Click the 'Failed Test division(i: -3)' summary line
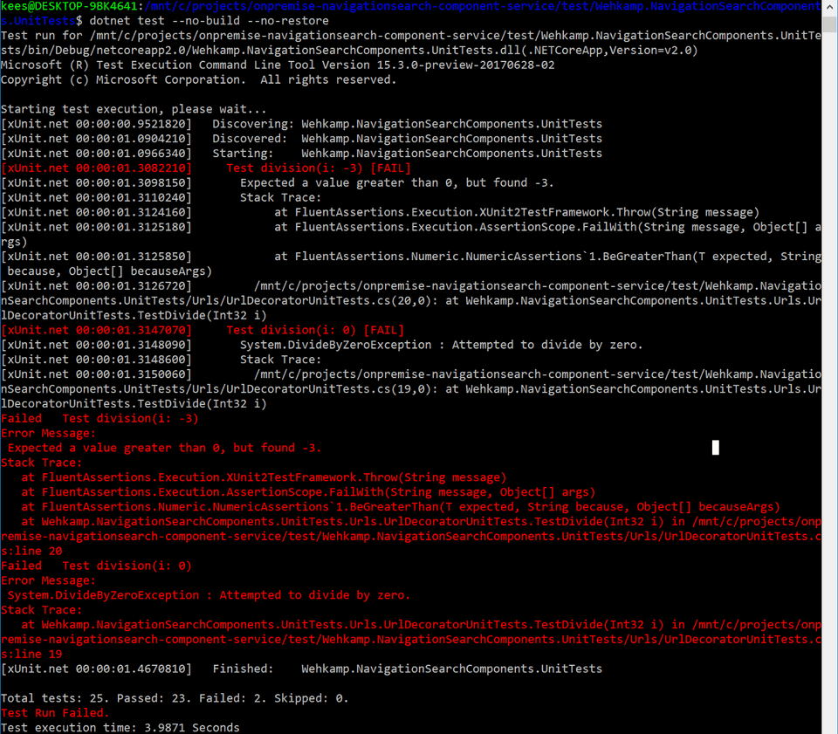Image resolution: width=838 pixels, height=734 pixels. tap(100, 418)
